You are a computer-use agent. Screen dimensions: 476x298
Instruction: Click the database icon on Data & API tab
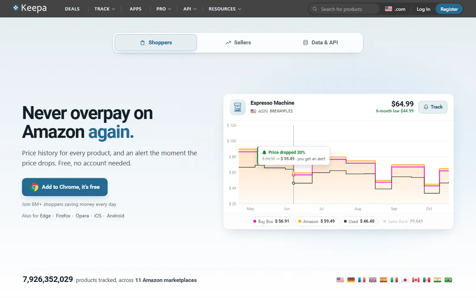tap(306, 42)
